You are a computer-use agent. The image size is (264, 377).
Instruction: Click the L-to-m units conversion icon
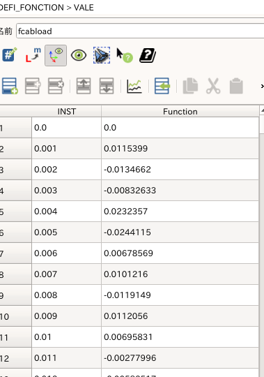tap(33, 55)
